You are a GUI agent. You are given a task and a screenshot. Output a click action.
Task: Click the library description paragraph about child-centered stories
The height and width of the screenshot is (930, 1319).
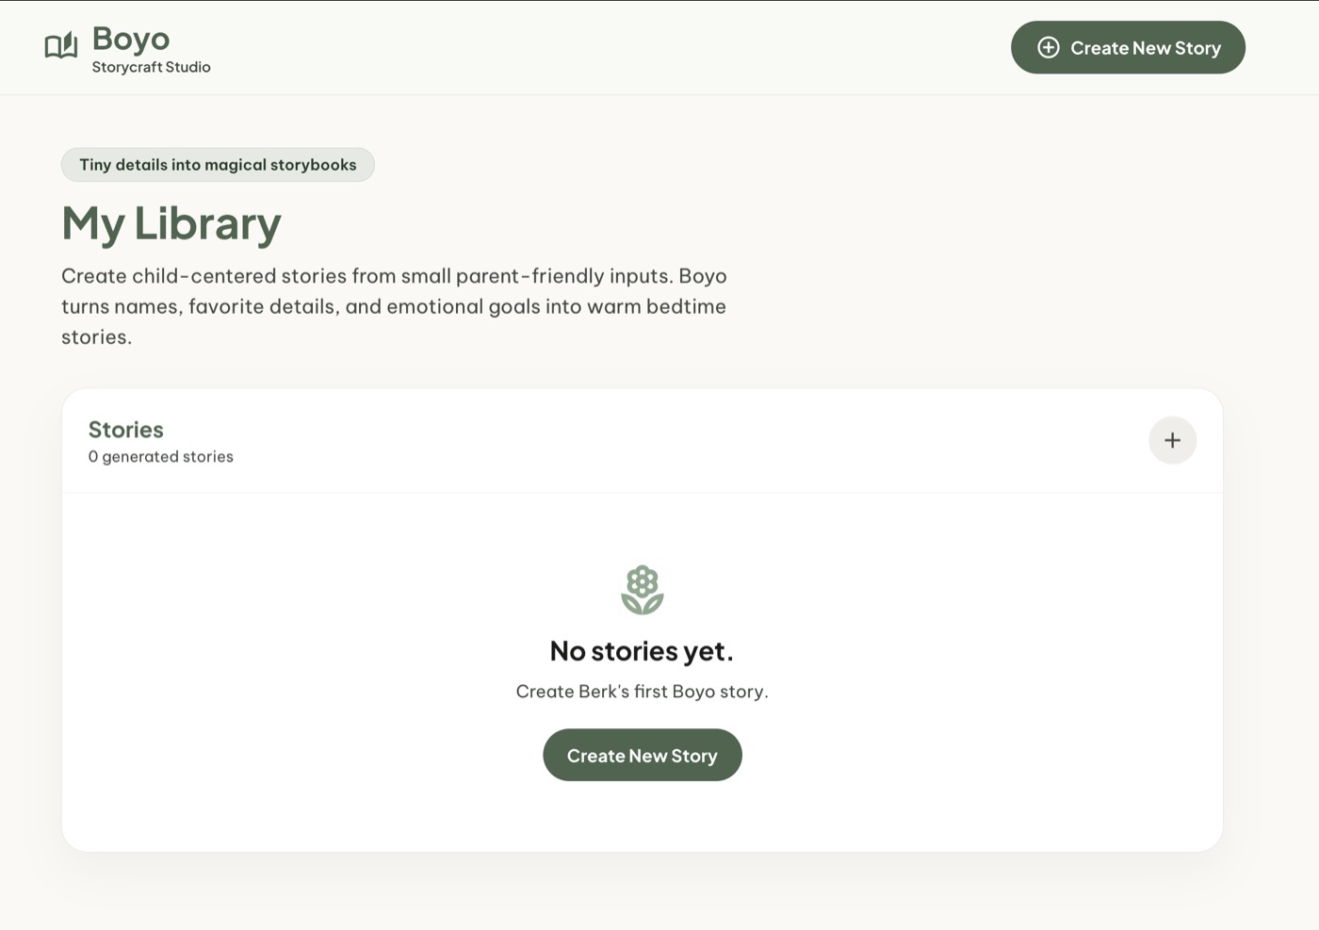coord(394,306)
